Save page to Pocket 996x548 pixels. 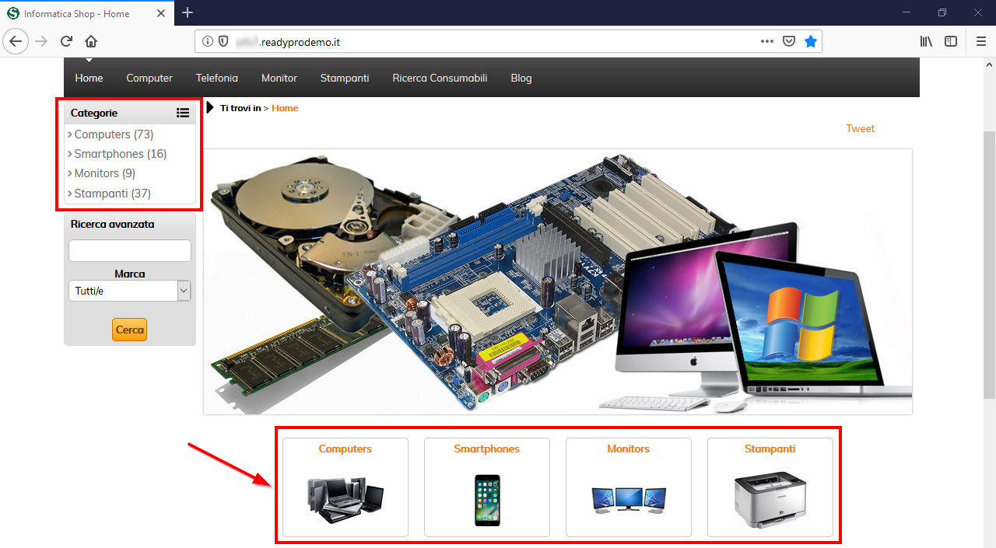789,41
